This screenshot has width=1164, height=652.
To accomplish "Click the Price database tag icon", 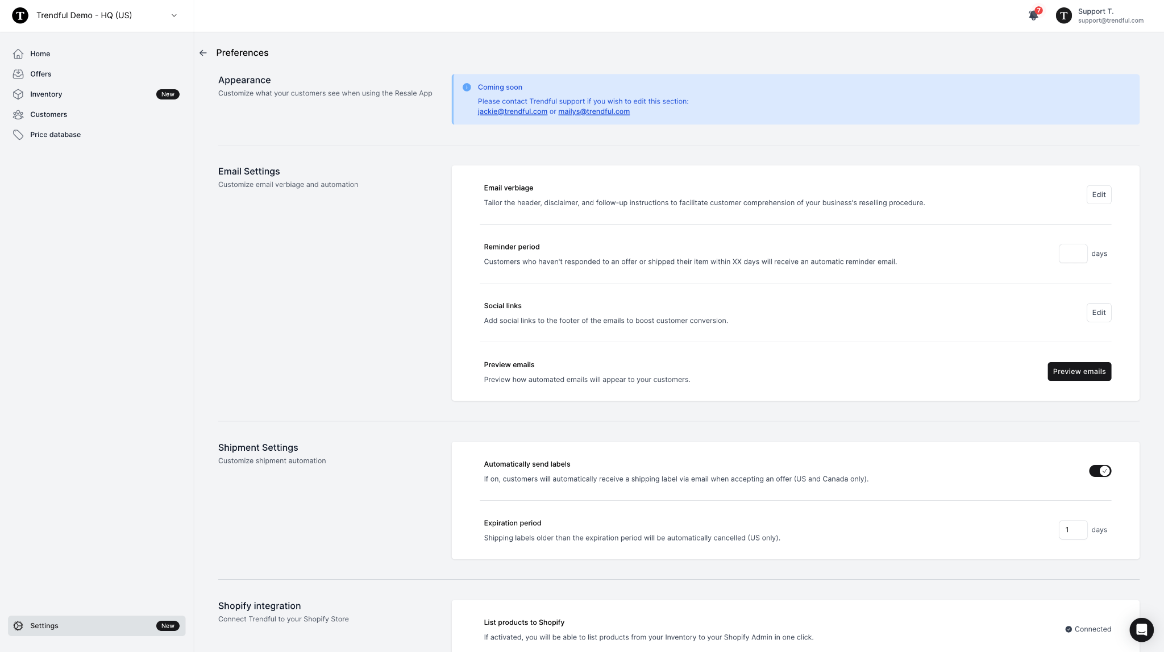I will pyautogui.click(x=18, y=135).
